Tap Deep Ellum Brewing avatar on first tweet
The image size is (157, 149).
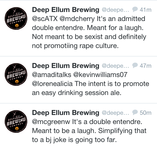16,18
